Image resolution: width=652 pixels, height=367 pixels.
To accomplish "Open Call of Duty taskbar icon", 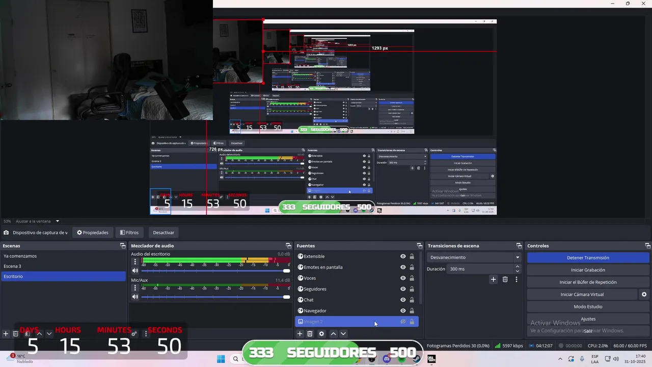I will (x=431, y=359).
